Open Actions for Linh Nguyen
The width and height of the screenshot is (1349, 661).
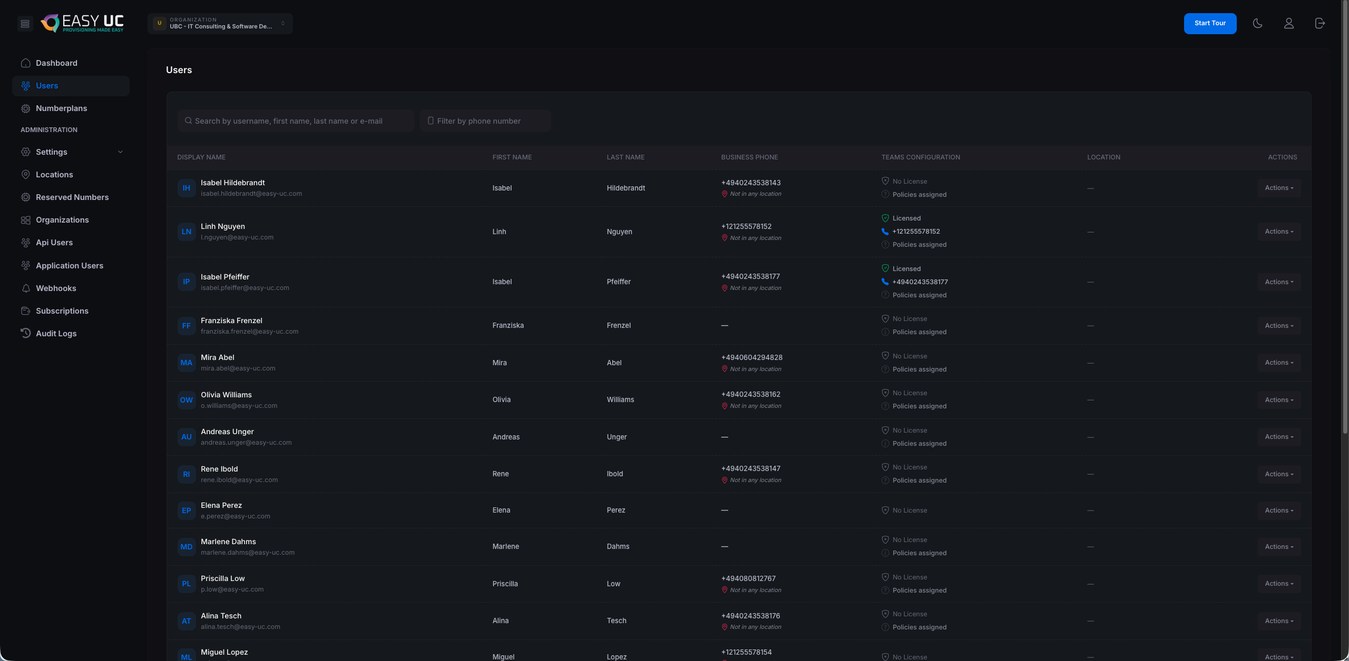pos(1279,232)
